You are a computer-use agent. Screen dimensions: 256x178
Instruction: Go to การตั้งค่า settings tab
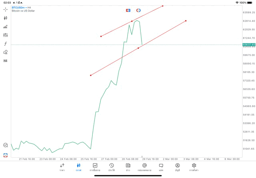point(194,167)
